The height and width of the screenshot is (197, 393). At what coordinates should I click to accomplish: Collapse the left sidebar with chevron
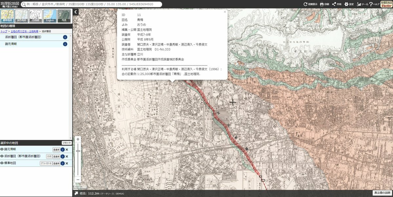click(76, 12)
